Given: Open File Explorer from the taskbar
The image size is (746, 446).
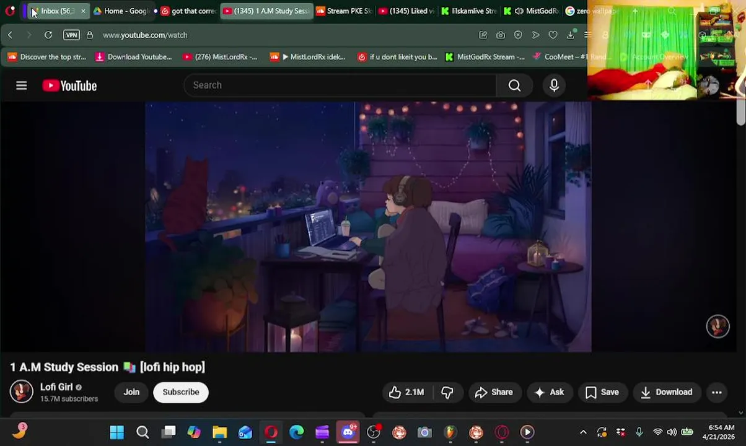Looking at the screenshot, I should [x=219, y=432].
